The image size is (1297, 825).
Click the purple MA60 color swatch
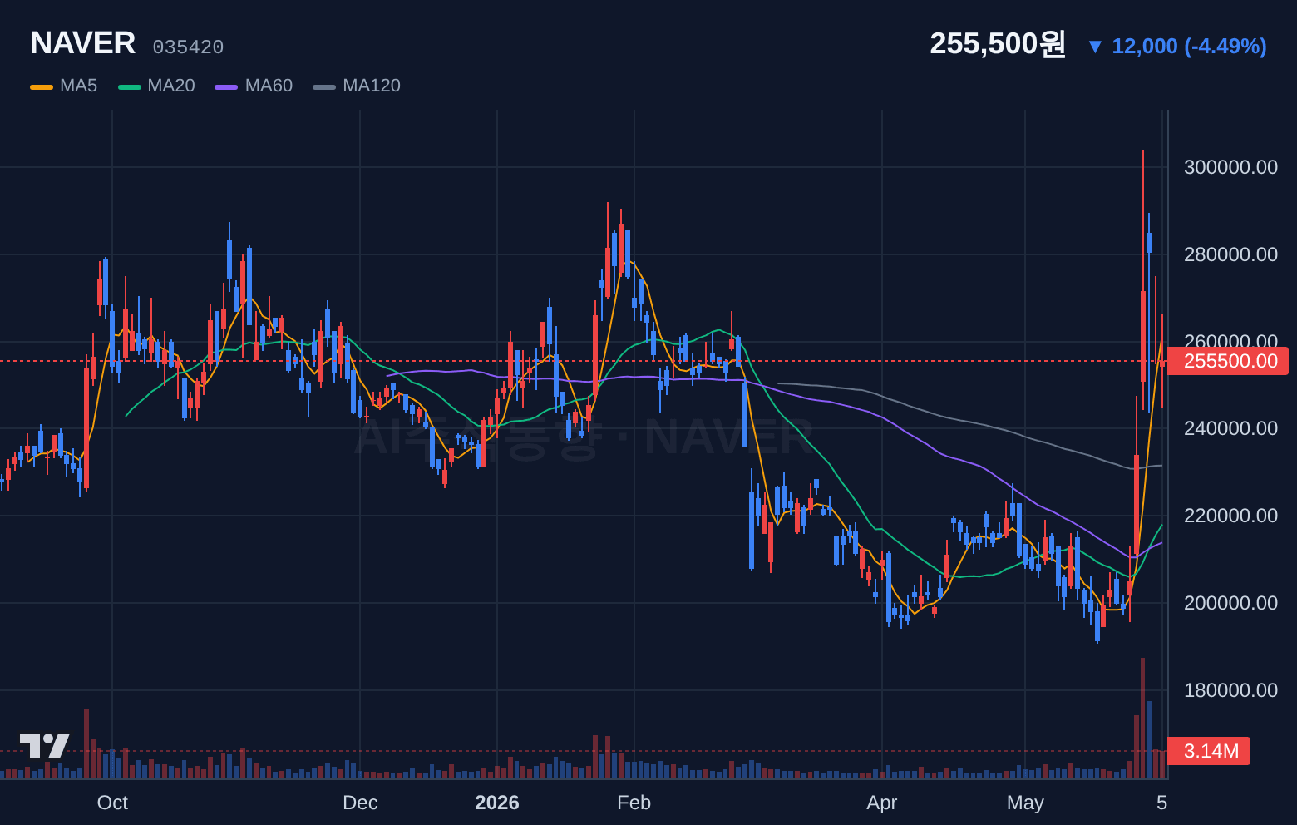point(226,86)
